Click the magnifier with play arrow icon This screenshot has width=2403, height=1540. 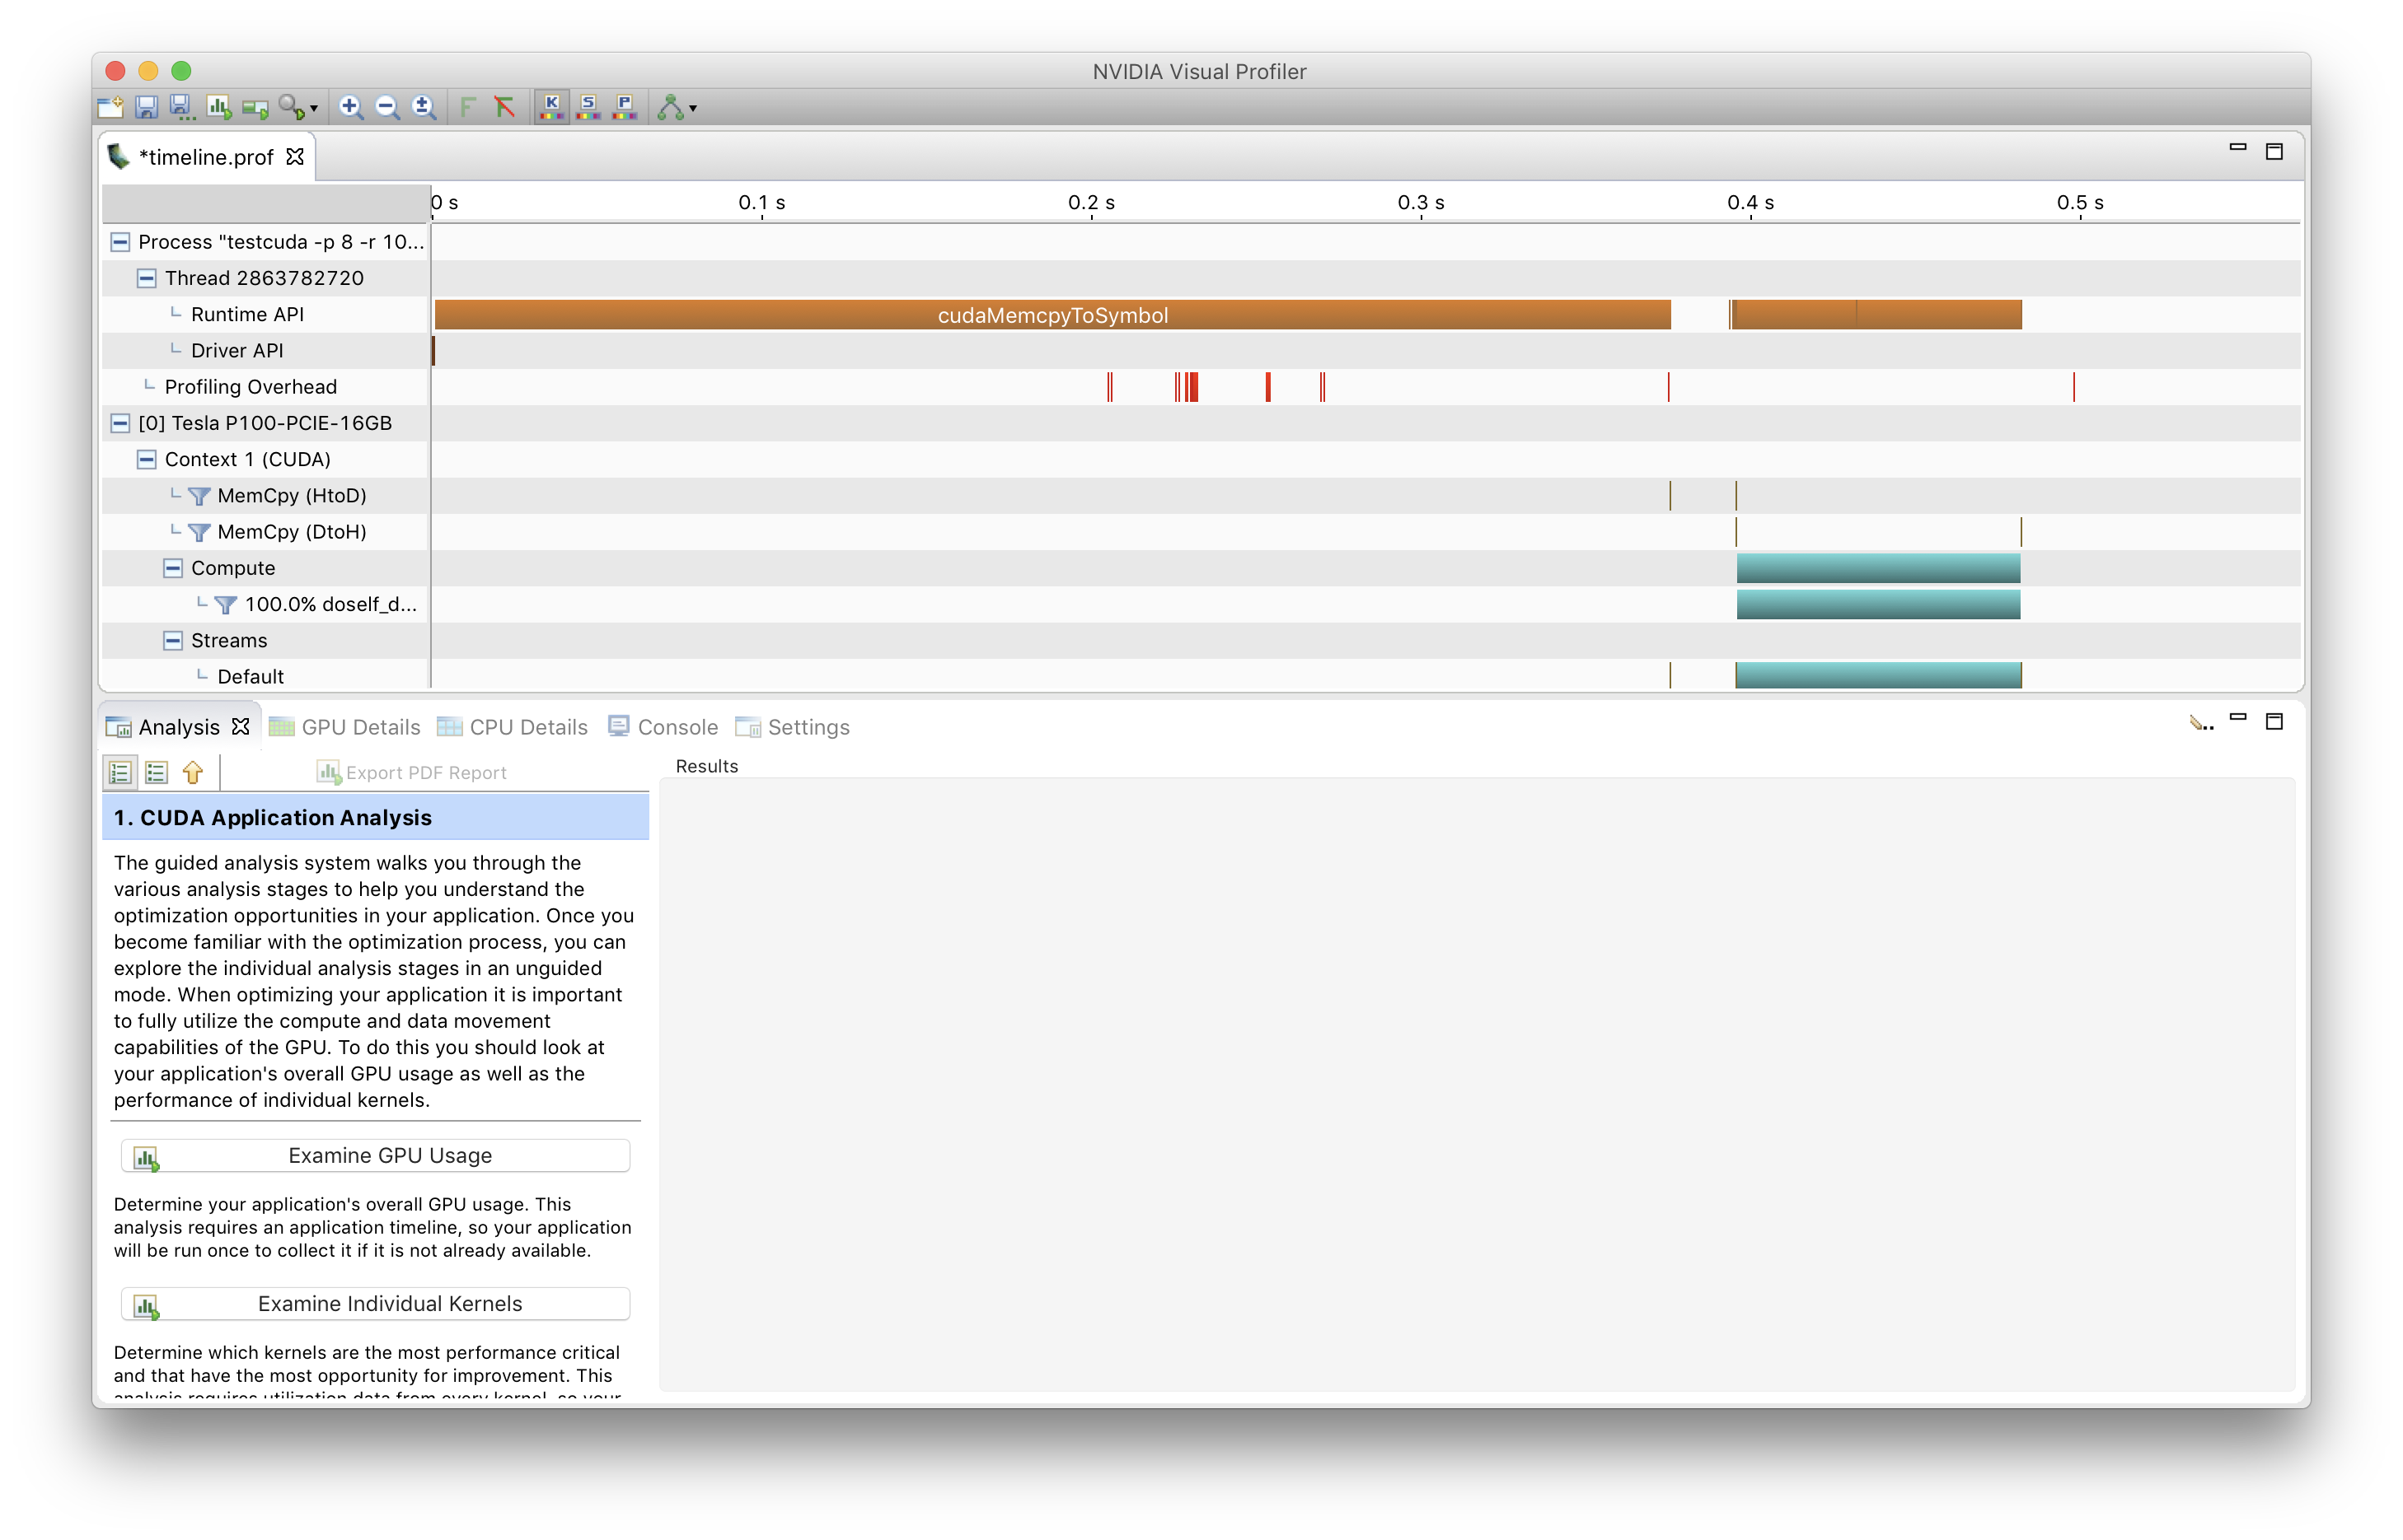(x=291, y=107)
